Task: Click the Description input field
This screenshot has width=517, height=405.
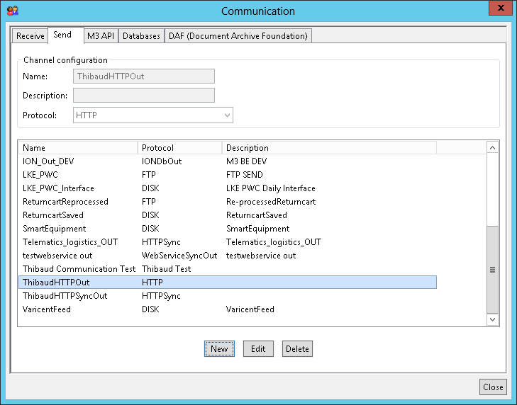Action: click(143, 96)
